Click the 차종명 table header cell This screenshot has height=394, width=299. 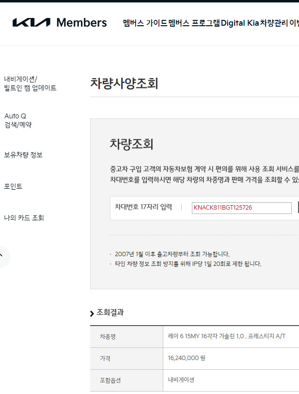(126, 337)
